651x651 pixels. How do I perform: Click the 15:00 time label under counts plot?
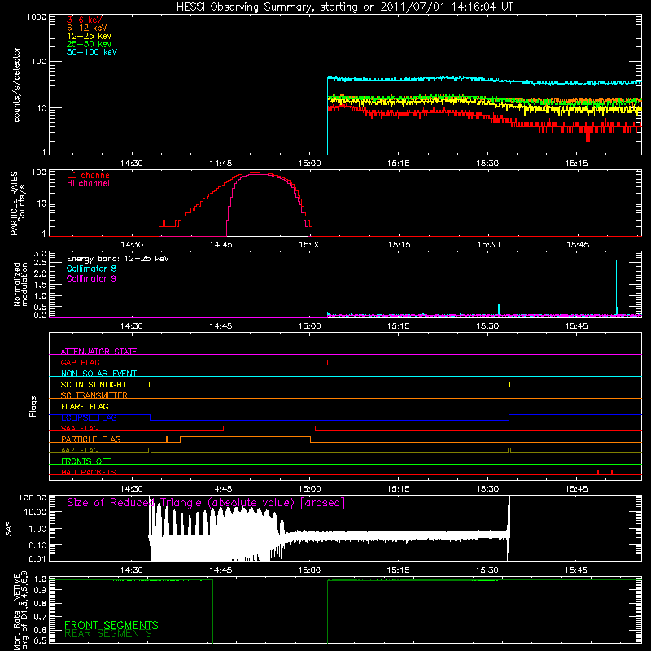click(x=310, y=164)
